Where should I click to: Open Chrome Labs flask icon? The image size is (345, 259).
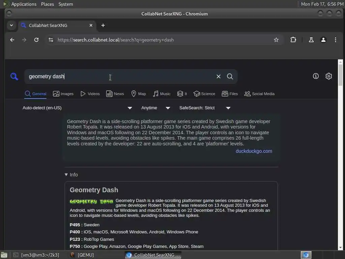tap(311, 40)
